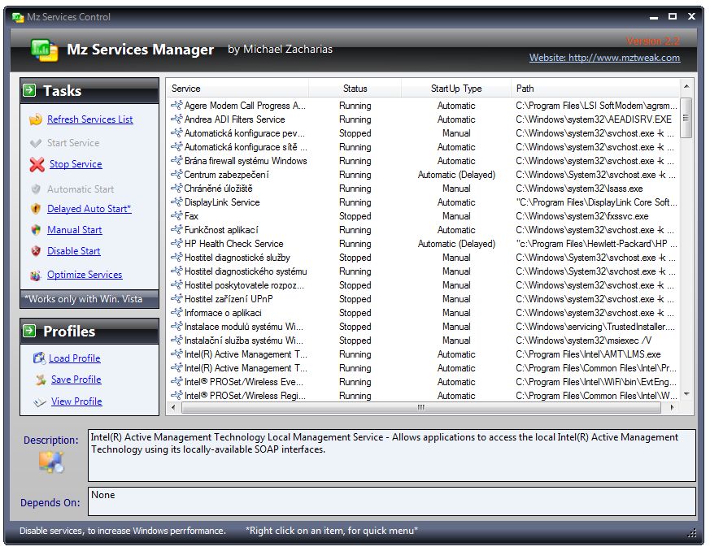The height and width of the screenshot is (551, 710).
Task: Click the View Profile icon
Action: click(x=40, y=401)
